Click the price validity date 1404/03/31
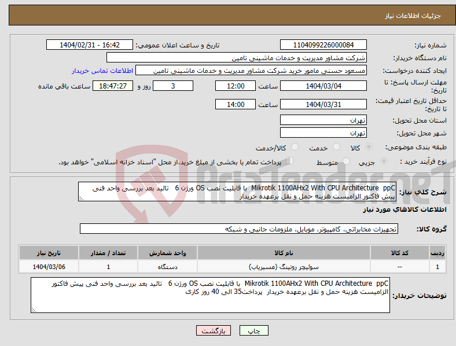This screenshot has height=346, width=456. (323, 104)
